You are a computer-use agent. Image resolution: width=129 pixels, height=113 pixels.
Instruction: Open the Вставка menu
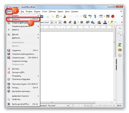tap(29, 11)
